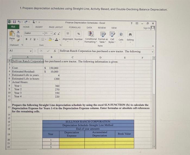Collapse the ribbon with the caret

(x=153, y=46)
